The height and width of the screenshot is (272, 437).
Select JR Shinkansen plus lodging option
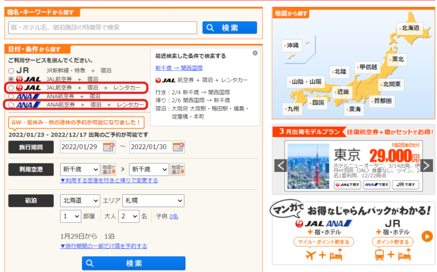click(x=11, y=71)
